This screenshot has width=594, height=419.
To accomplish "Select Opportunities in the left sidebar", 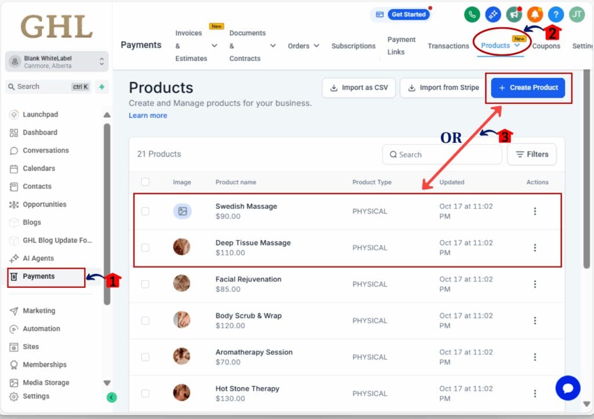I will coord(46,204).
